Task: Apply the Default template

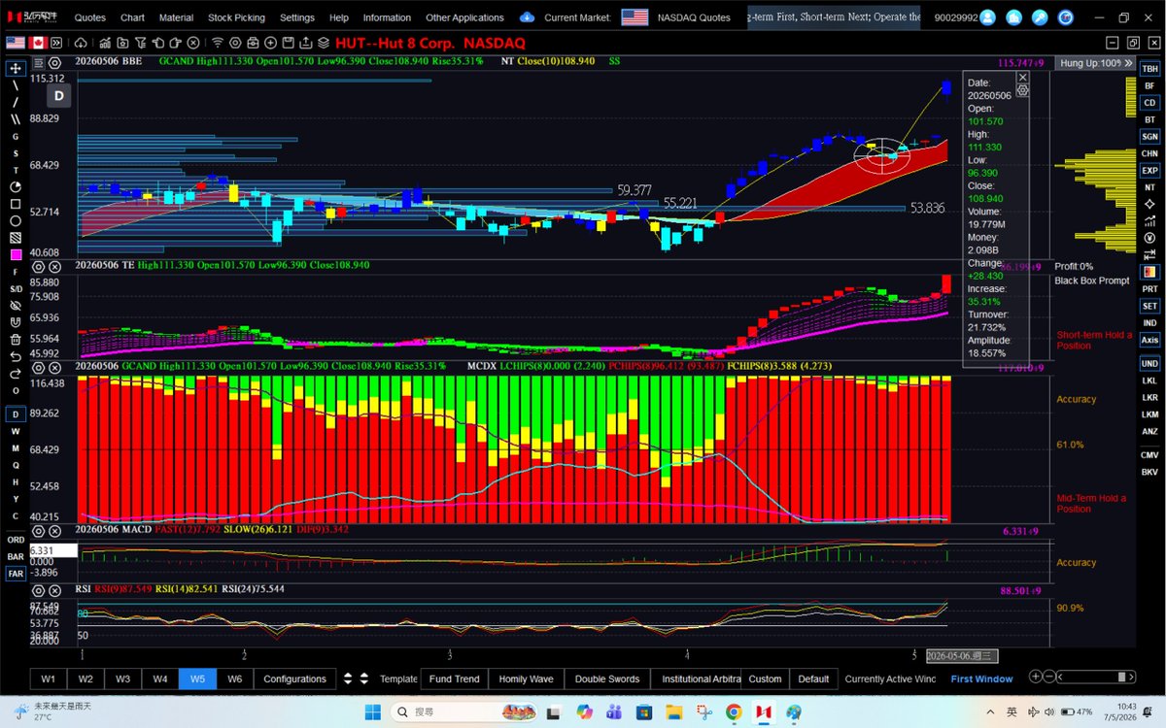Action: pos(813,678)
